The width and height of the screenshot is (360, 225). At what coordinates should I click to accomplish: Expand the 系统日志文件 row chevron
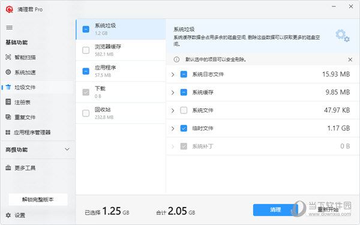point(173,74)
